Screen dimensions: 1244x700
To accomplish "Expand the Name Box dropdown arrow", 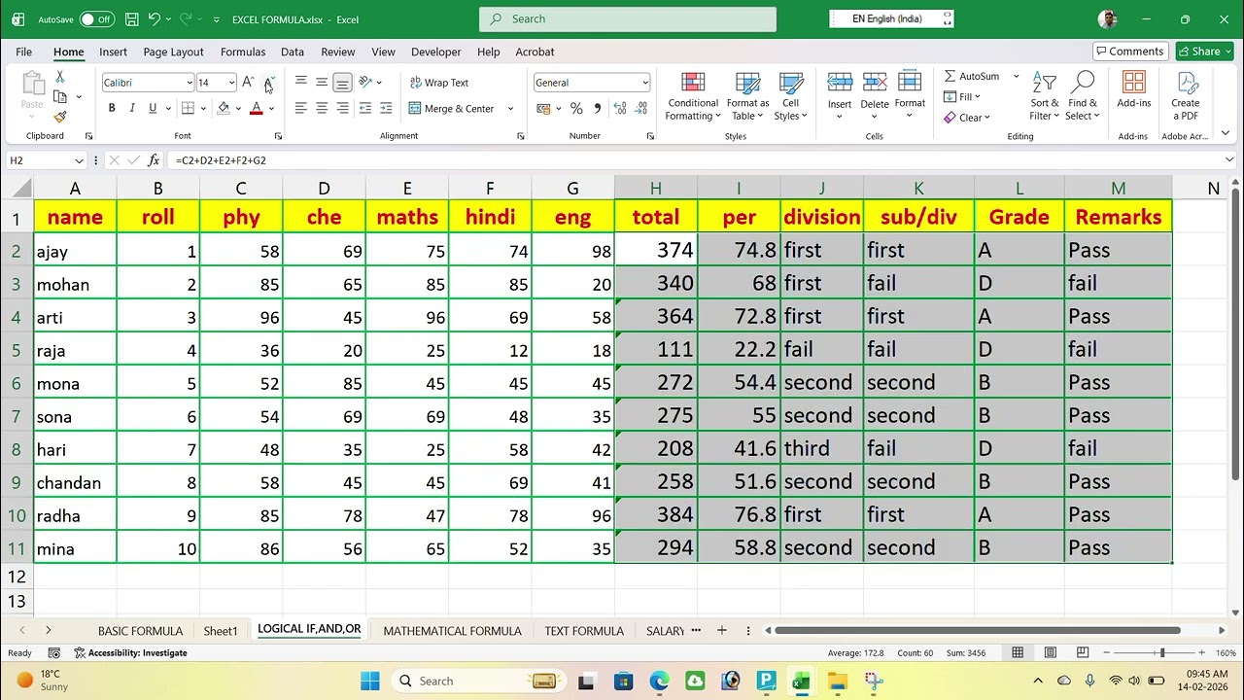I will tap(79, 160).
